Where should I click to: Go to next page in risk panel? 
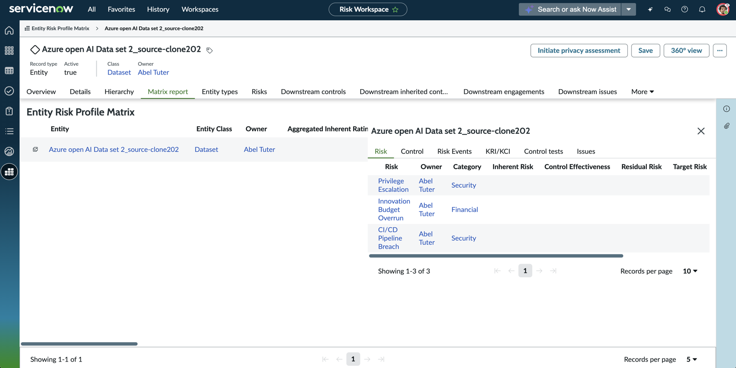(539, 271)
